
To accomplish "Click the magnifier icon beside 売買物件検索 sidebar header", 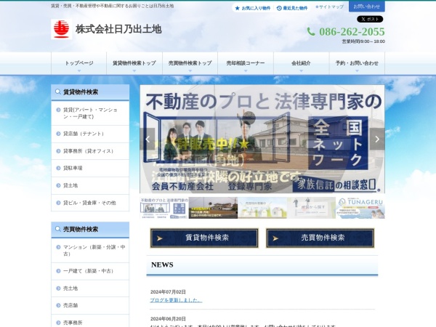I will tap(58, 229).
